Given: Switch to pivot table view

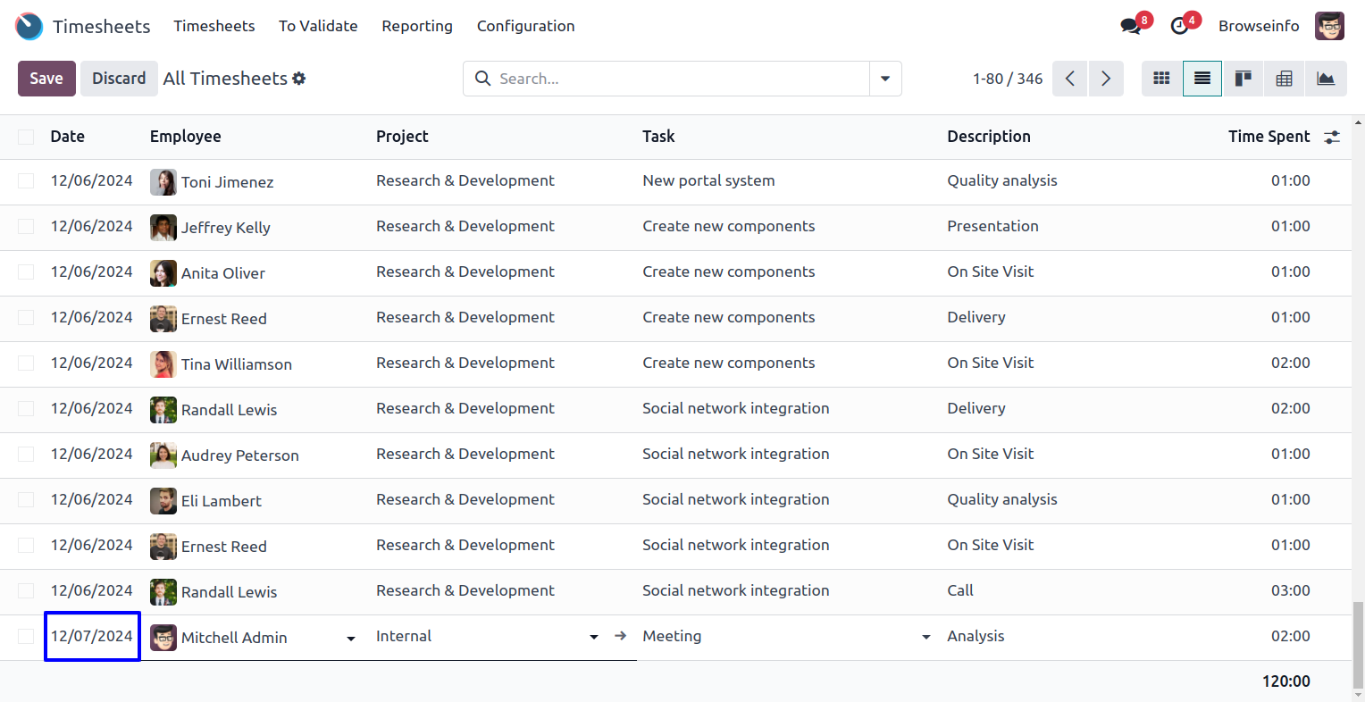Looking at the screenshot, I should point(1284,79).
